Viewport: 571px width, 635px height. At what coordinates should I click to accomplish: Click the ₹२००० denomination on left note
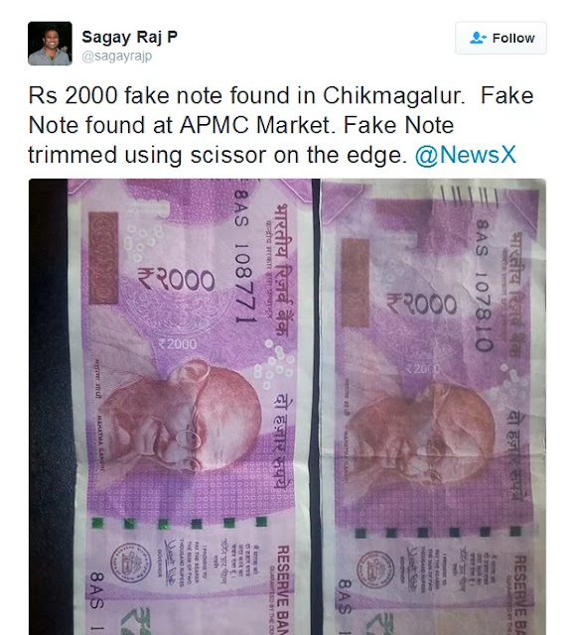tap(176, 280)
